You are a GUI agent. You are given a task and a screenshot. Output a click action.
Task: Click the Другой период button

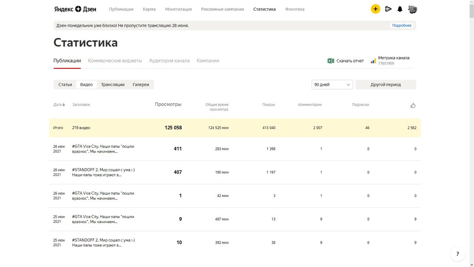click(x=386, y=85)
